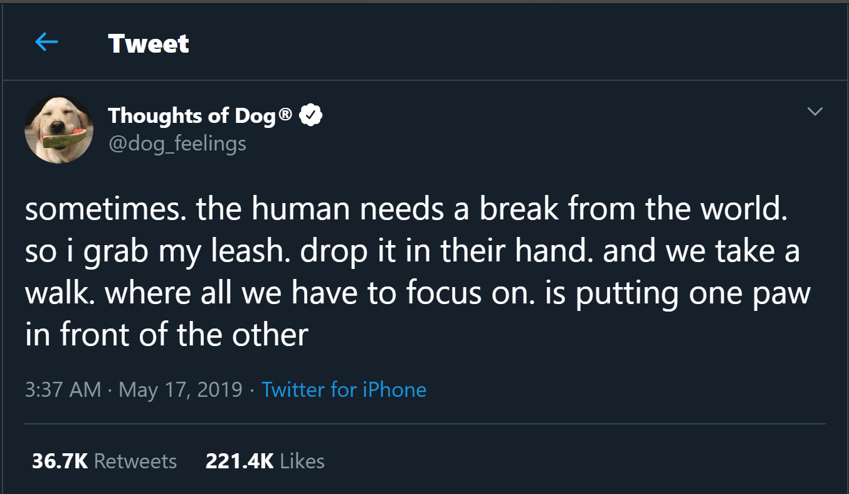Click the Tweet header title
The height and width of the screenshot is (494, 849).
click(x=148, y=43)
